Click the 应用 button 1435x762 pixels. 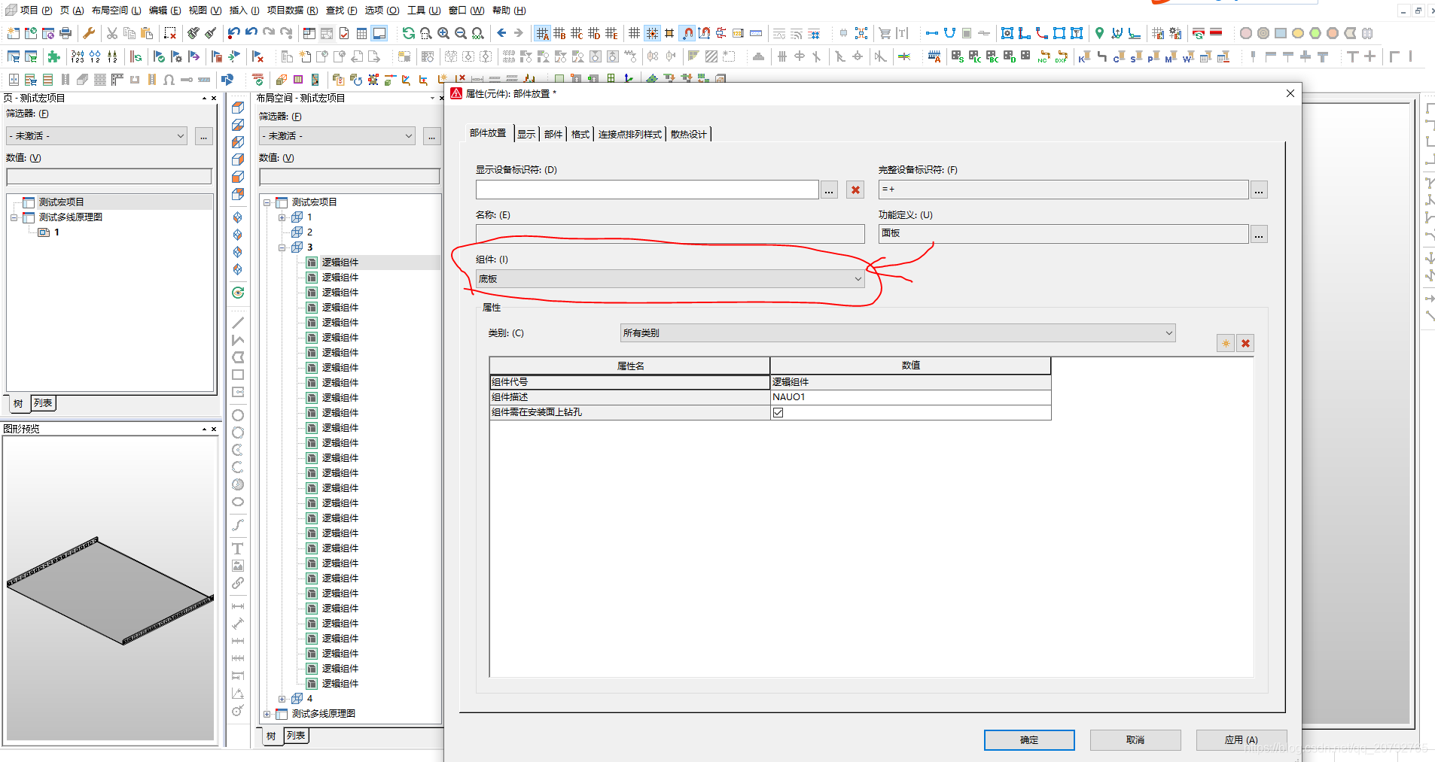[x=1240, y=740]
